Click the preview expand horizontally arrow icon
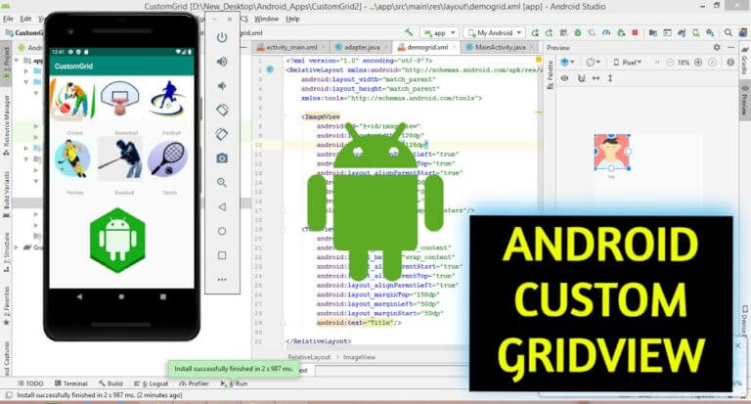Screen dimensions: 751x404 596,78
